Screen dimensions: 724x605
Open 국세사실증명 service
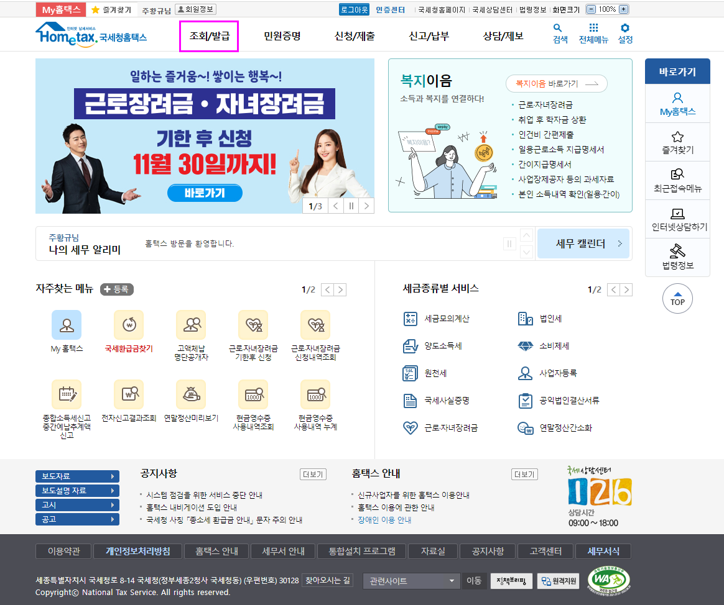pos(437,400)
